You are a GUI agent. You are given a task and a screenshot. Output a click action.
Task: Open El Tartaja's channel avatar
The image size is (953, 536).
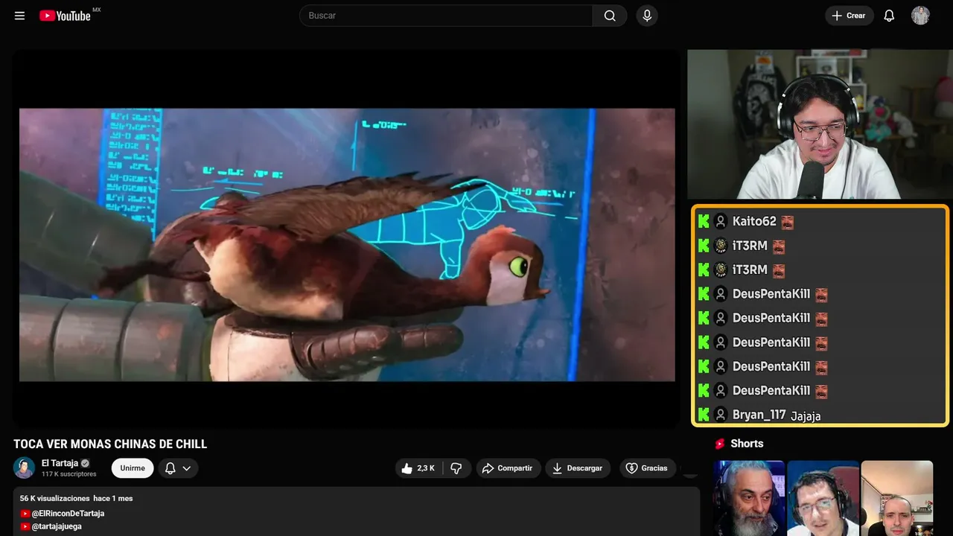pyautogui.click(x=25, y=468)
